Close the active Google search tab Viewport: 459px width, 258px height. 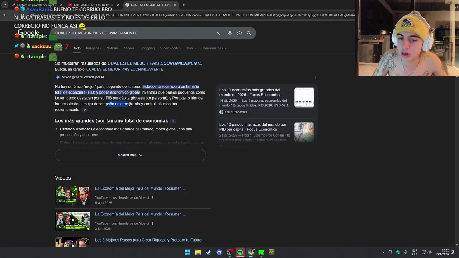click(175, 5)
